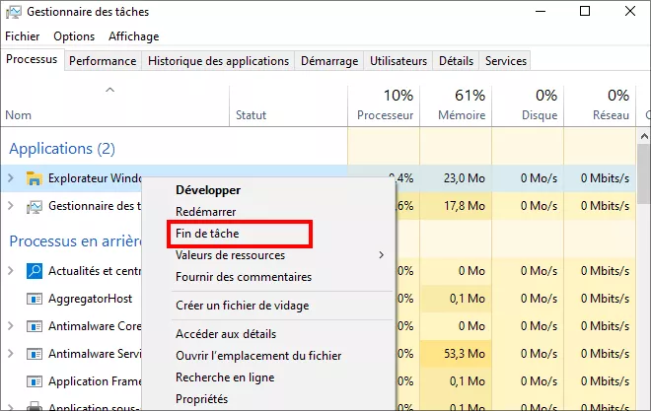Open the Détails tab

click(456, 61)
